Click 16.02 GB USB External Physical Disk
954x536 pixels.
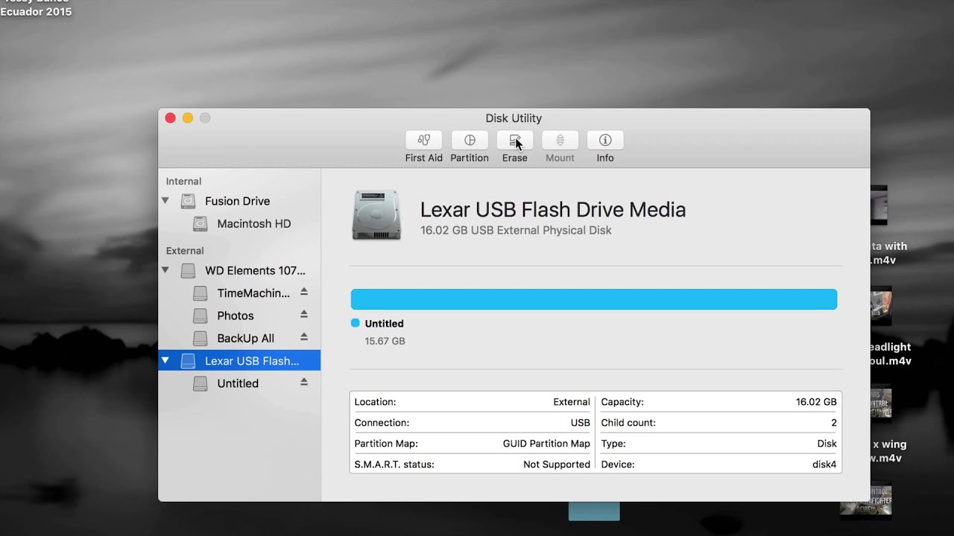[516, 230]
